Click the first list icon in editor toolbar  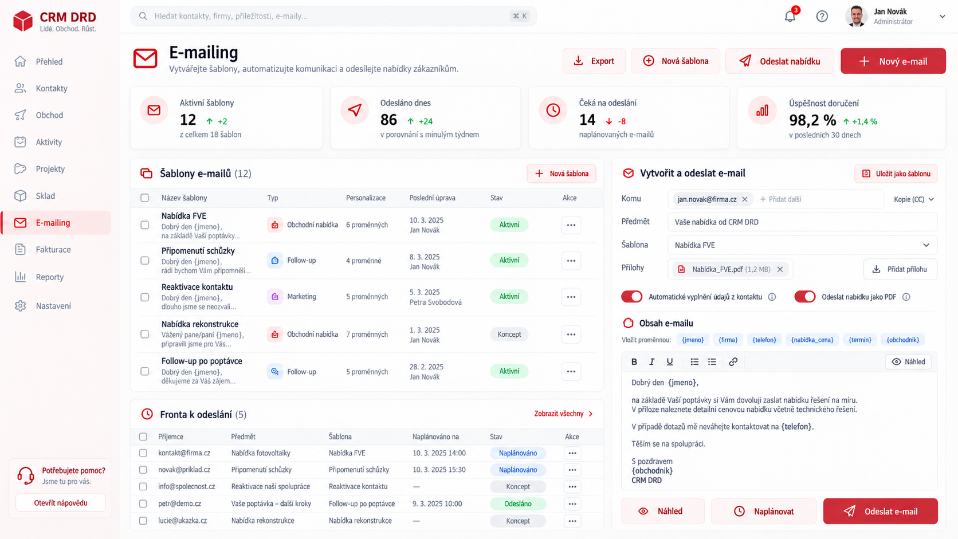(x=694, y=361)
